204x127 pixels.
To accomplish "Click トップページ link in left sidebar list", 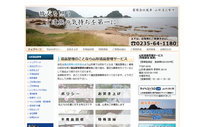I will coord(35,62).
